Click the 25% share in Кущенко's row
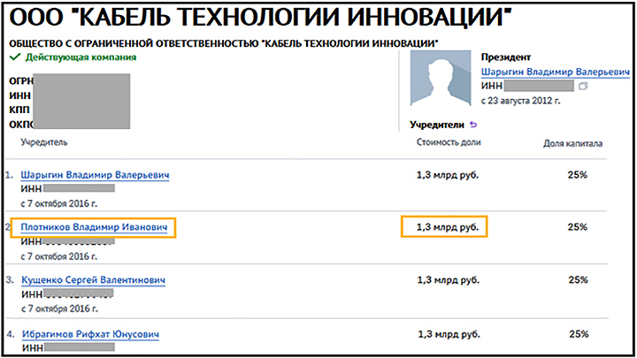Image resolution: width=637 pixels, height=358 pixels. click(x=578, y=280)
